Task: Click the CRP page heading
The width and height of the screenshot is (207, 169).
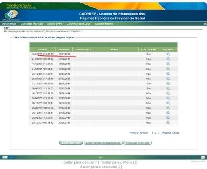Action: 7,28
